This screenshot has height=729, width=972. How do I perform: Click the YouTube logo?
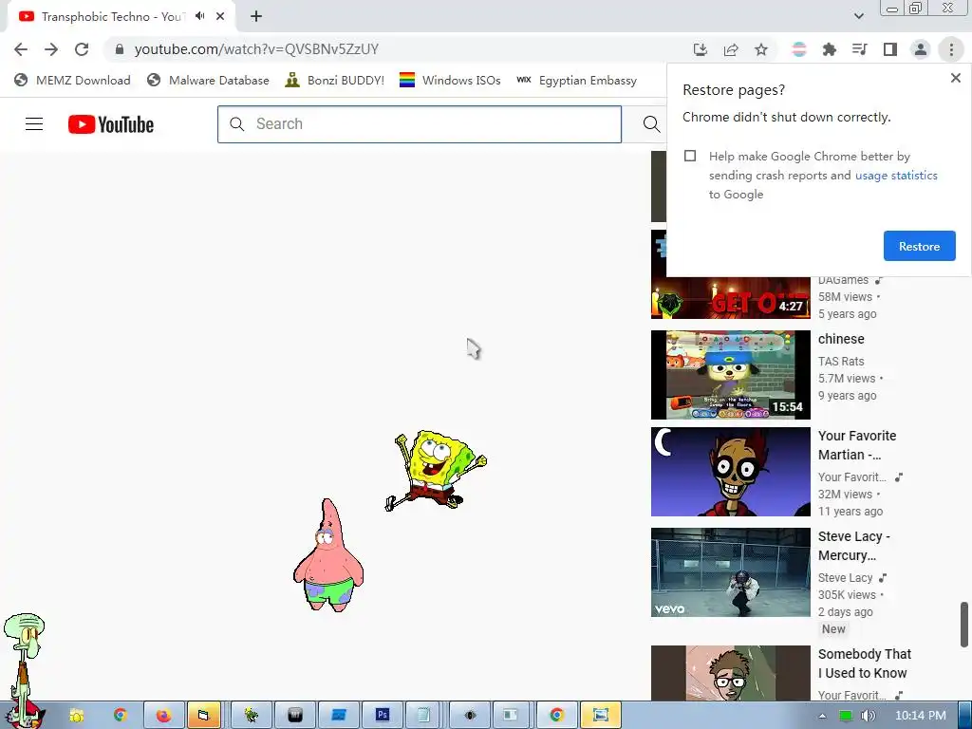tap(111, 124)
